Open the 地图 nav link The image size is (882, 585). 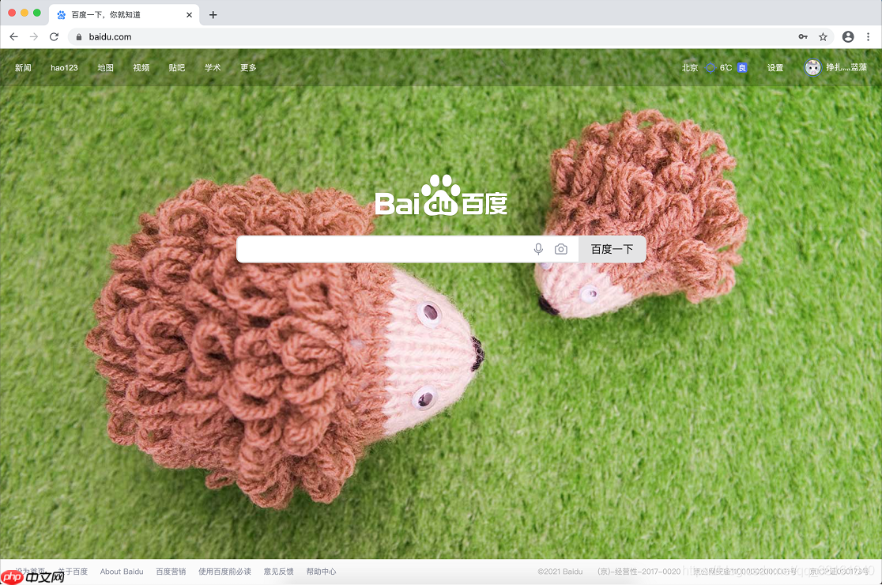(x=105, y=67)
